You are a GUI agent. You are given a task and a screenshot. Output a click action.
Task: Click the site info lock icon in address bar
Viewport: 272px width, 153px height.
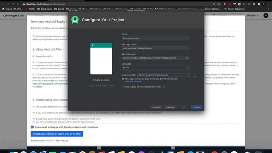coord(24,4)
